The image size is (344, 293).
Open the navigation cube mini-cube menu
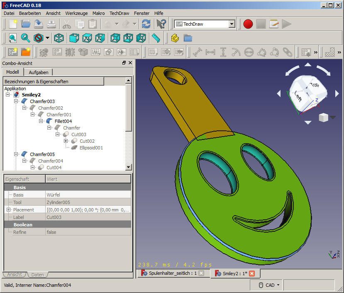[333, 118]
